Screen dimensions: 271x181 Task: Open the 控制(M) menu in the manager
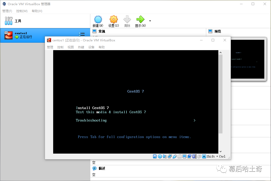22,11
